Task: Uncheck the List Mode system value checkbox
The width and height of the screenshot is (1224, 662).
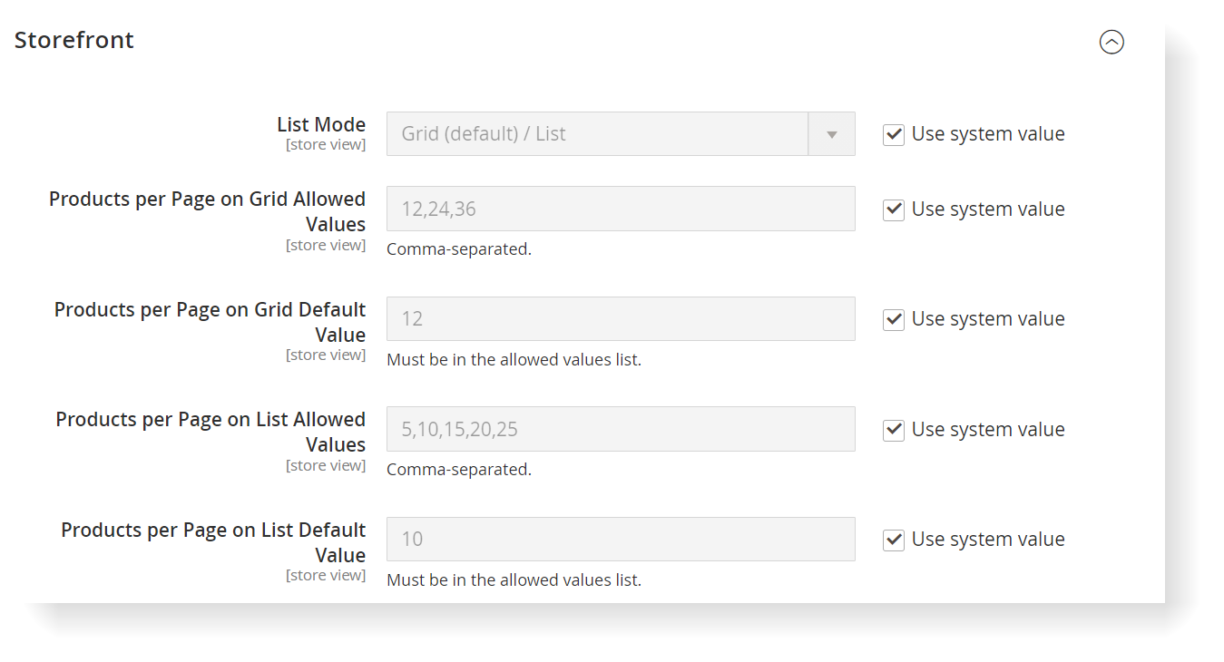Action: (x=894, y=135)
